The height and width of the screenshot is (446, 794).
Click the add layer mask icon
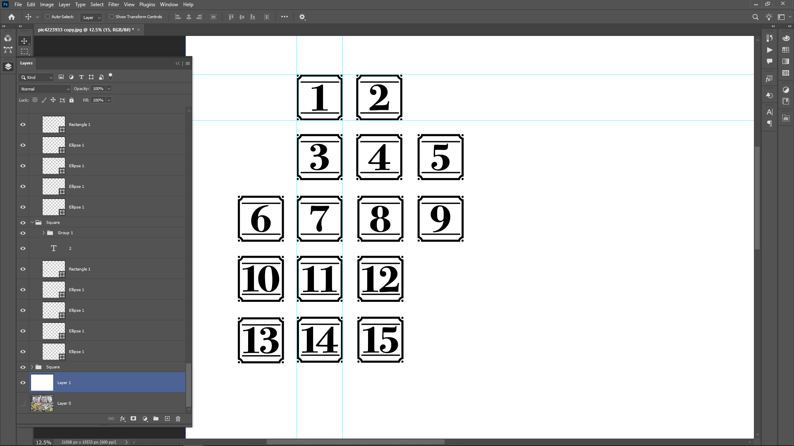click(134, 419)
